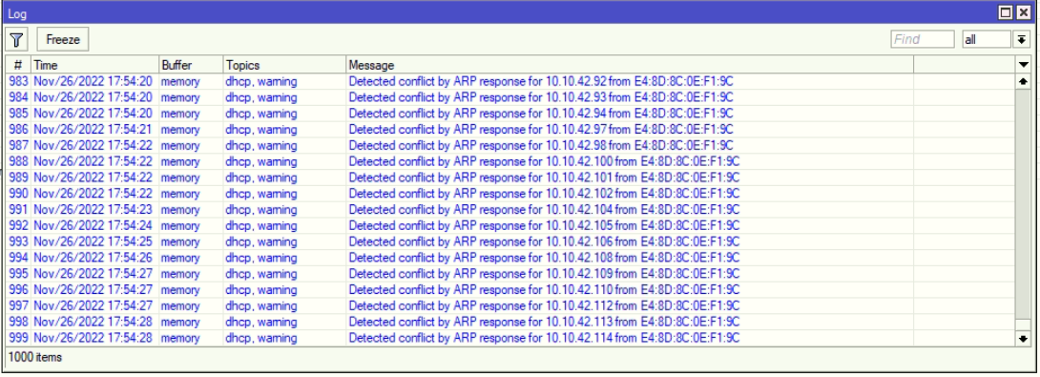Screen dimensions: 1040x377
Task: Click the Find search field
Action: click(x=923, y=39)
